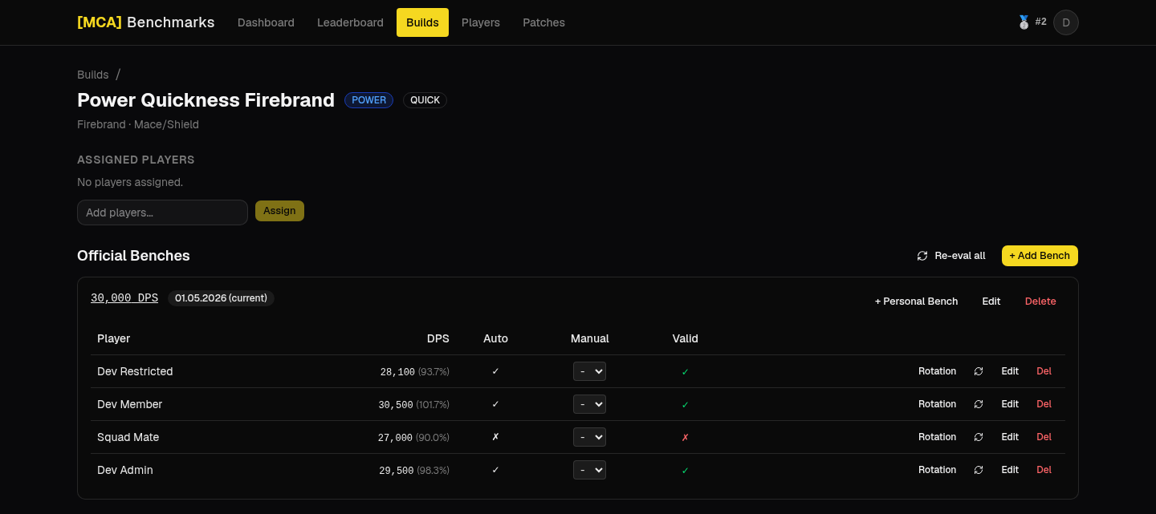
Task: Click the + Add Bench button
Action: 1040,256
